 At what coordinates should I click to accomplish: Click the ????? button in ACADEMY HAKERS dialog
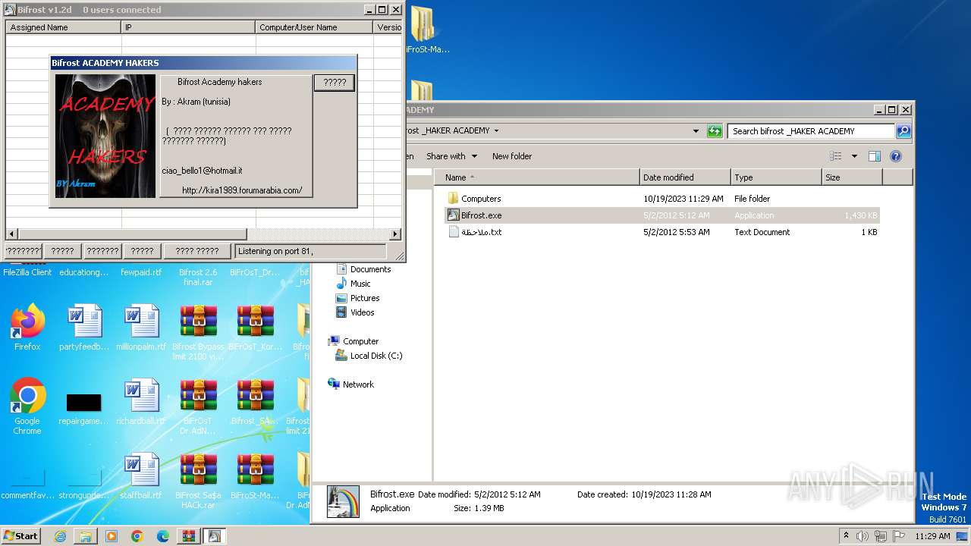point(335,83)
